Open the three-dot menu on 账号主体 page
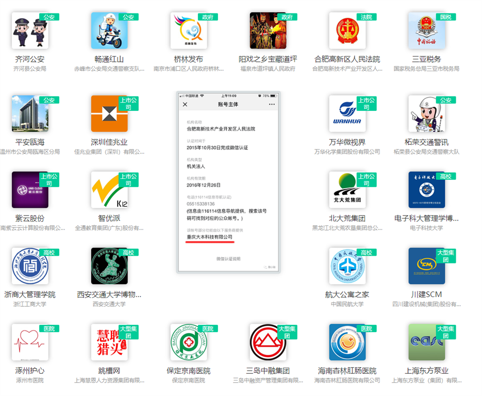482x396 pixels. click(x=272, y=105)
